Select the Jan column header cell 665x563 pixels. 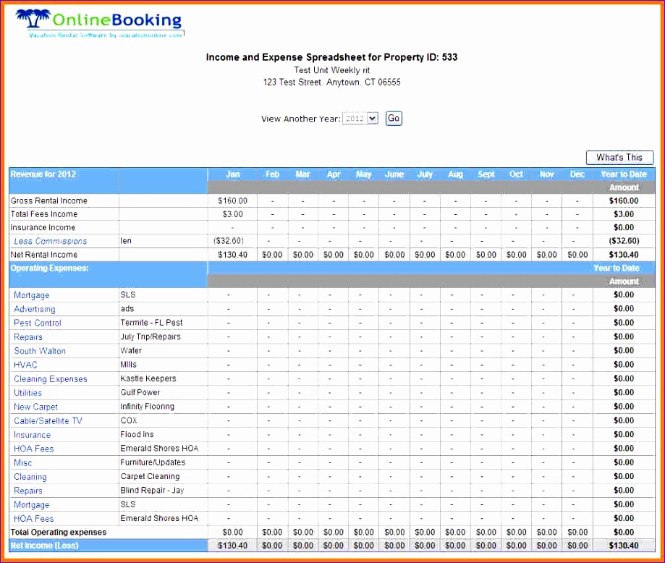pyautogui.click(x=232, y=174)
